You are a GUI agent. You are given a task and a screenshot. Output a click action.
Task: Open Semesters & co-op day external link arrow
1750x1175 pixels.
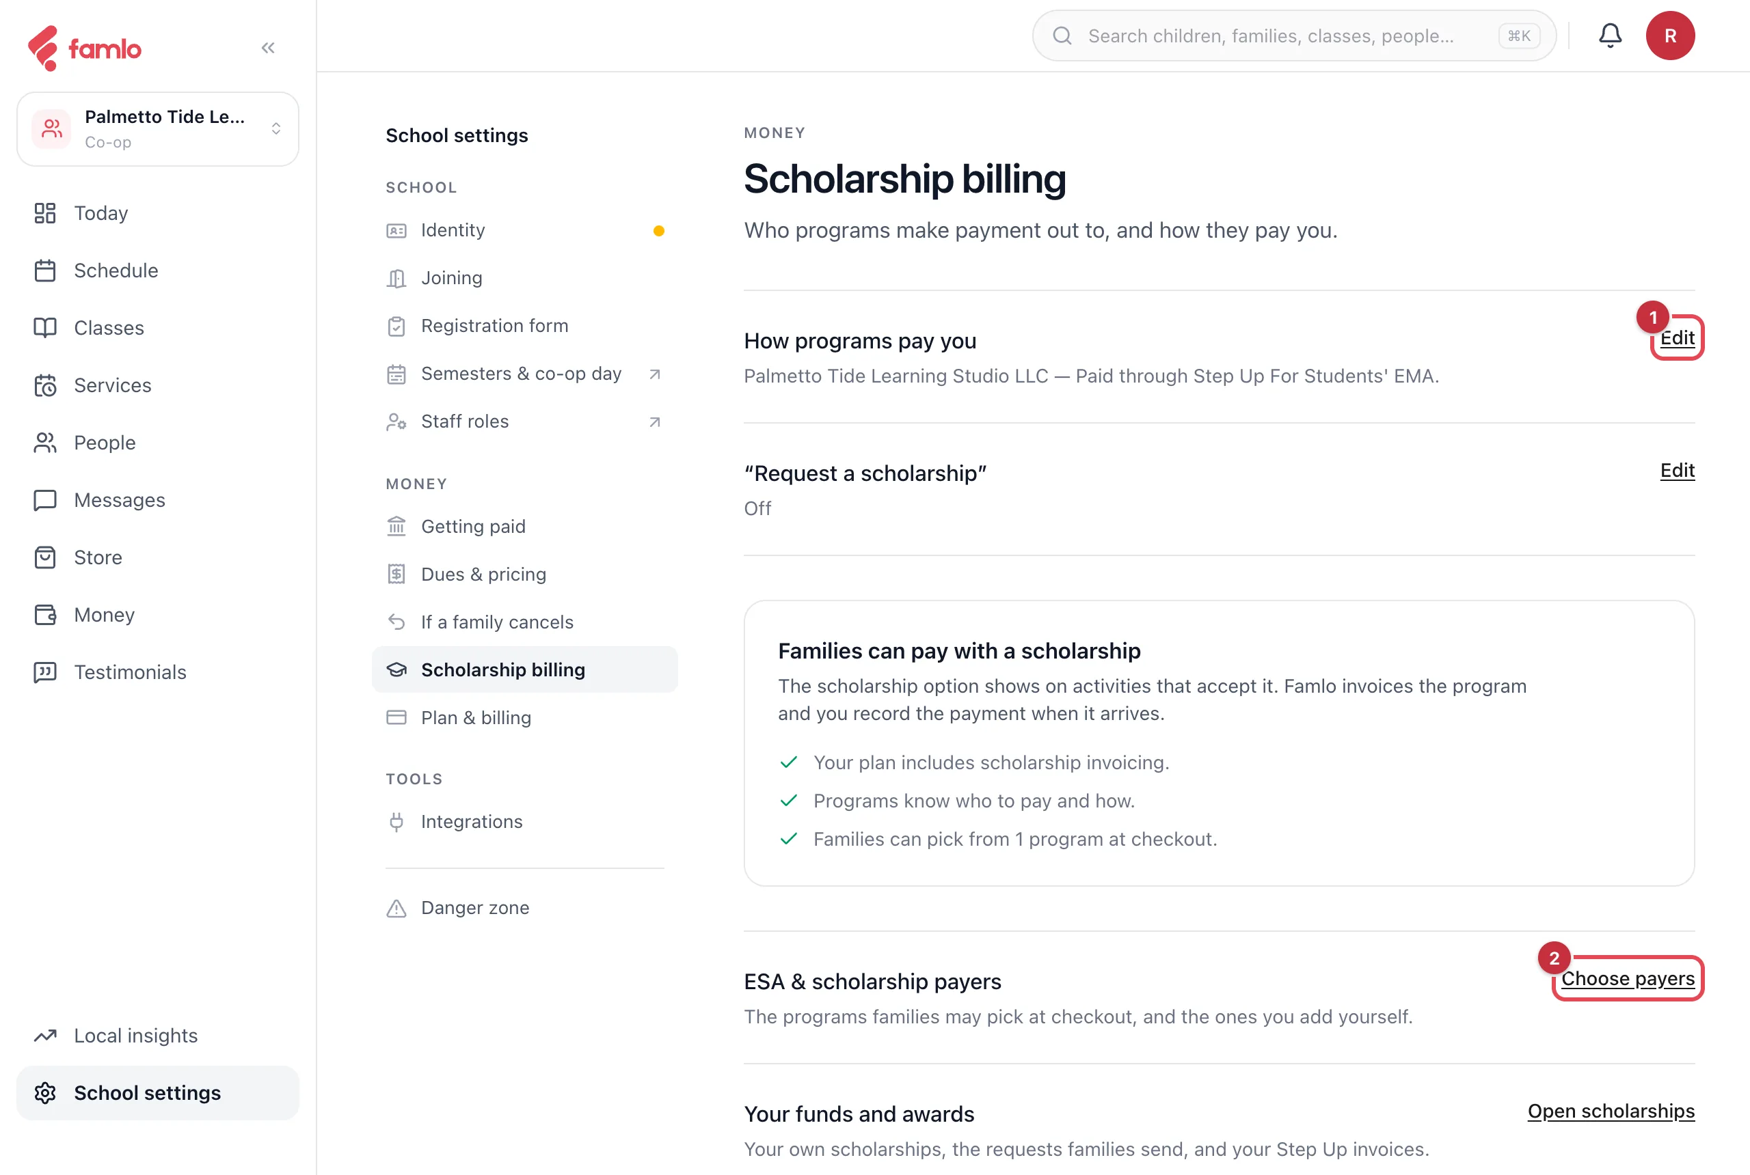click(655, 374)
